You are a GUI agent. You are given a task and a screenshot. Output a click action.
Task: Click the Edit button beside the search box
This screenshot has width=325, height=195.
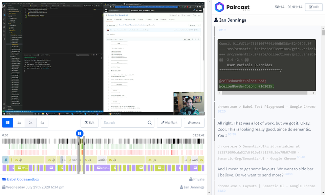tap(89, 123)
